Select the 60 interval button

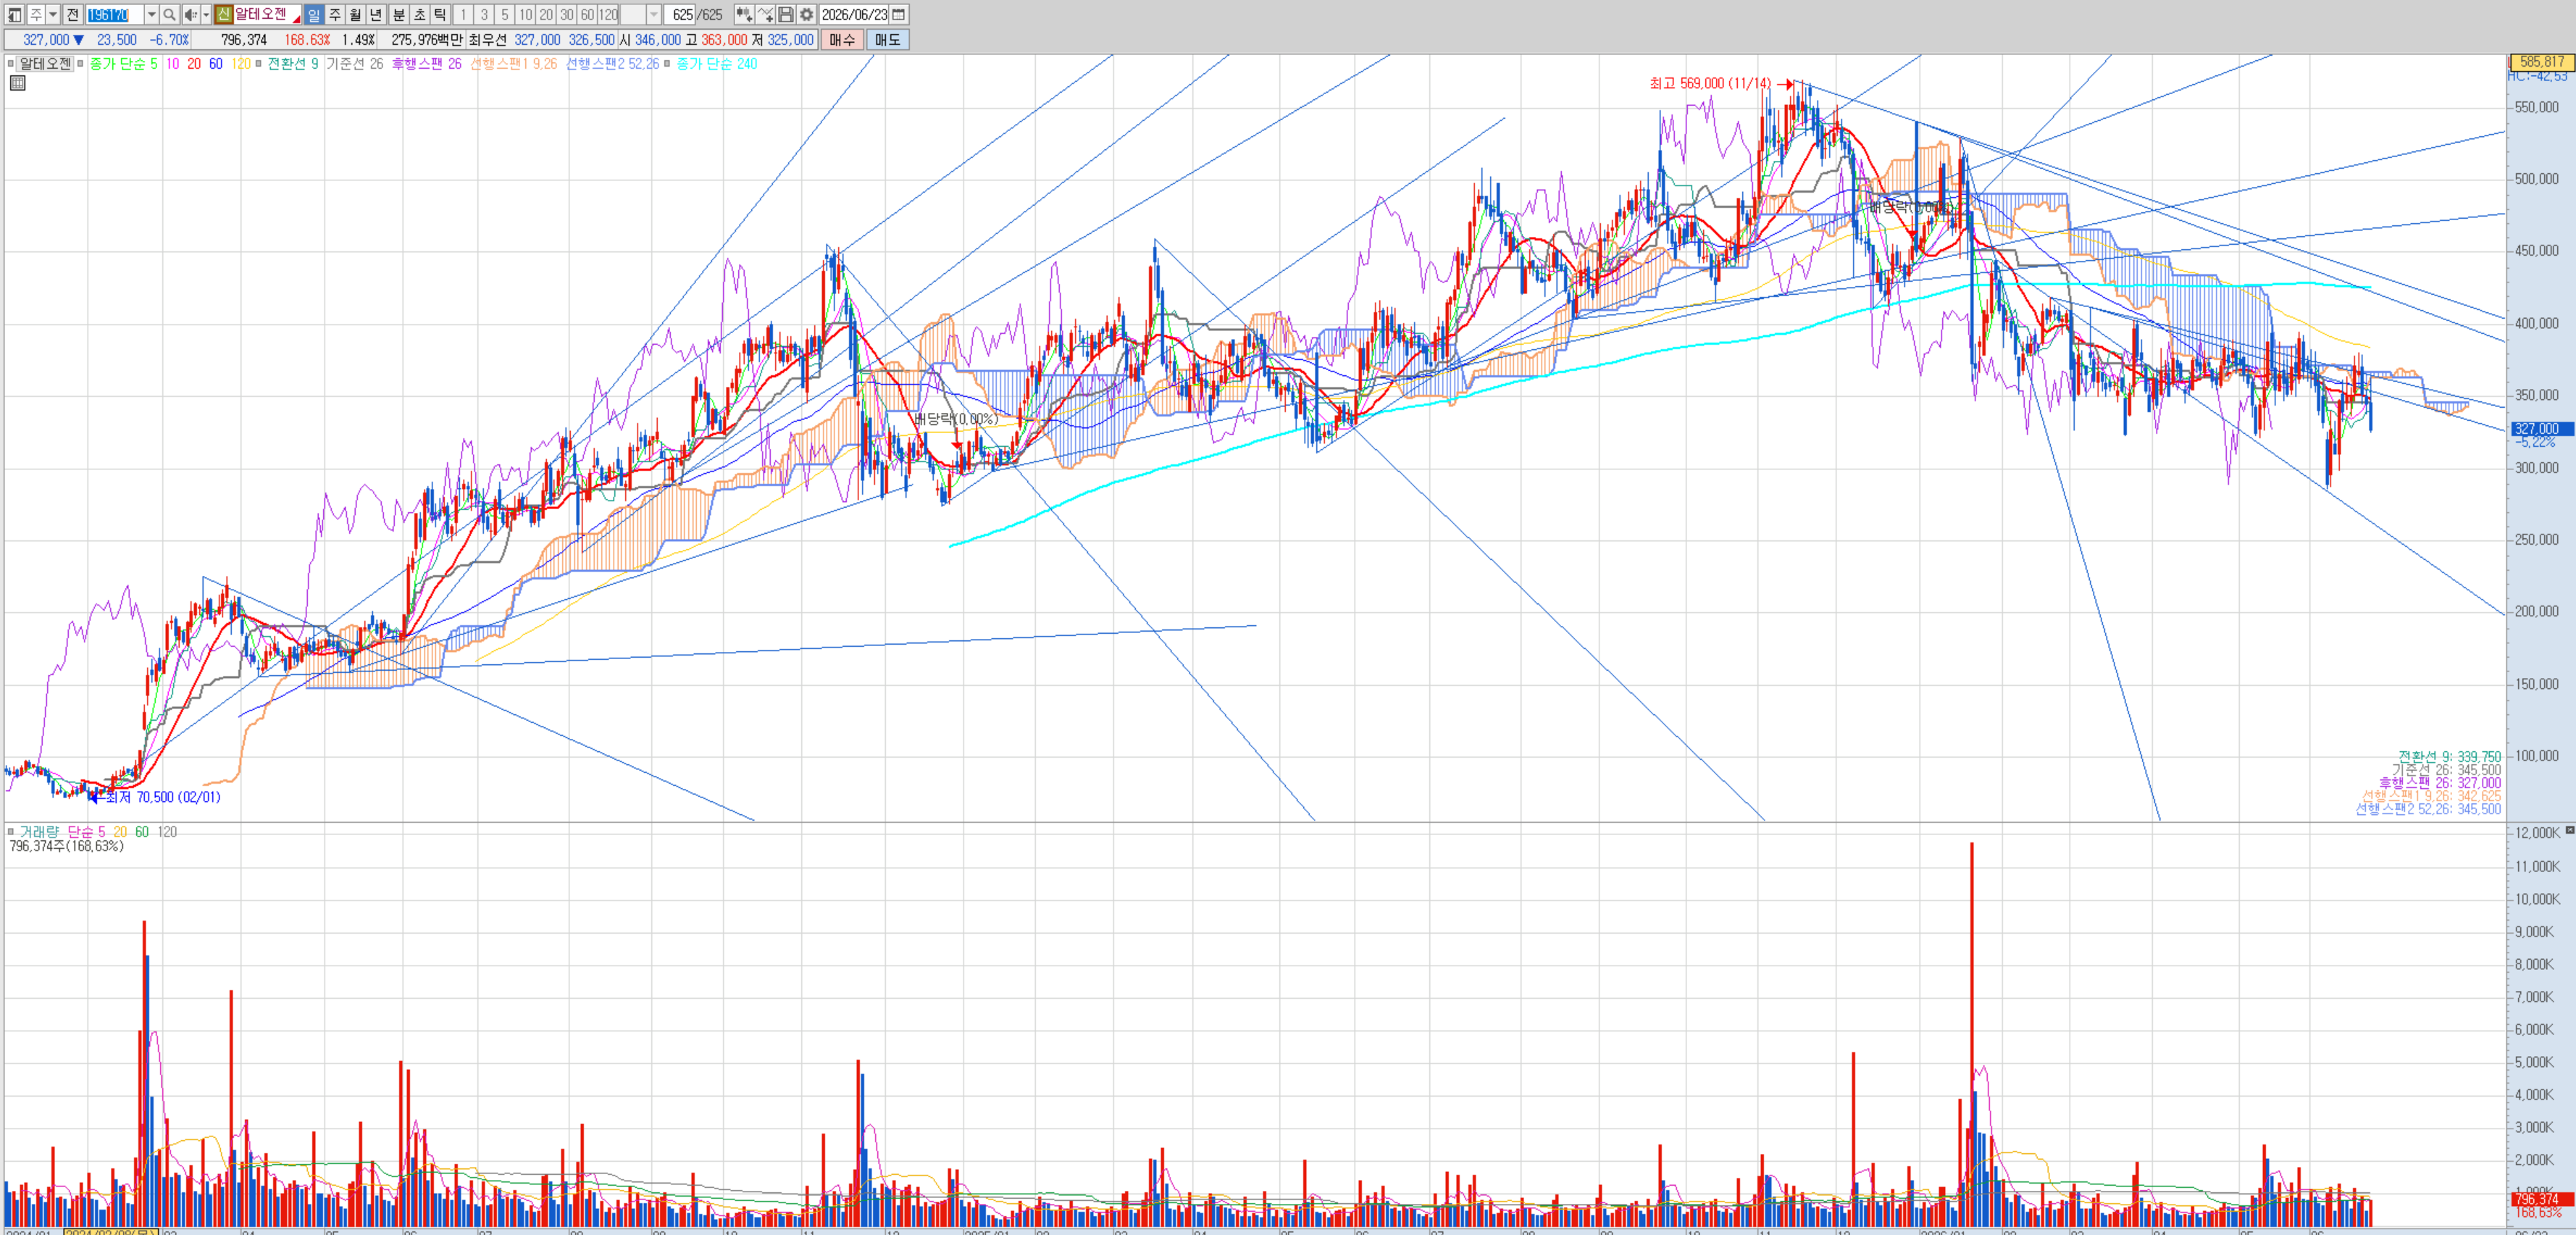[x=588, y=14]
